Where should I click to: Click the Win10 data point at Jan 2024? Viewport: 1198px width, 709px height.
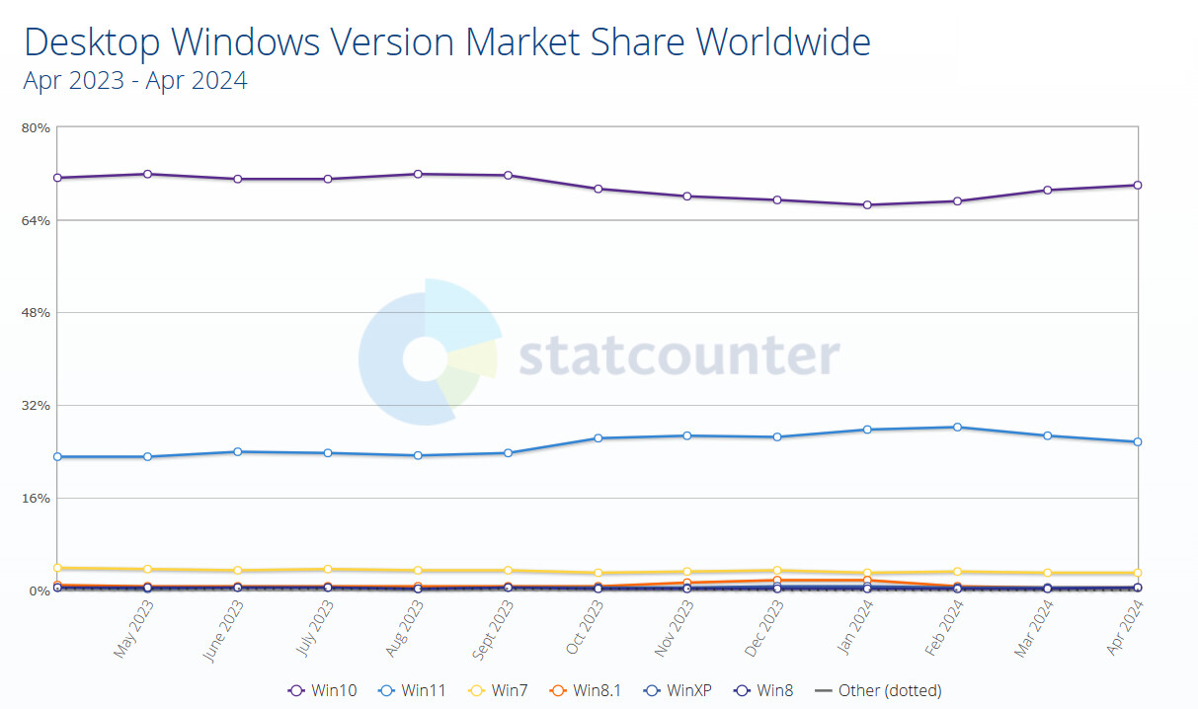click(x=867, y=205)
